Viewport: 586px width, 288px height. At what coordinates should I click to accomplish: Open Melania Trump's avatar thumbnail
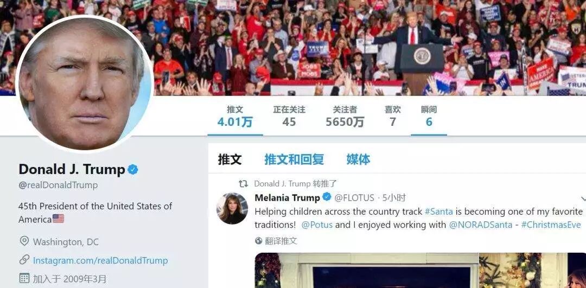pyautogui.click(x=232, y=208)
